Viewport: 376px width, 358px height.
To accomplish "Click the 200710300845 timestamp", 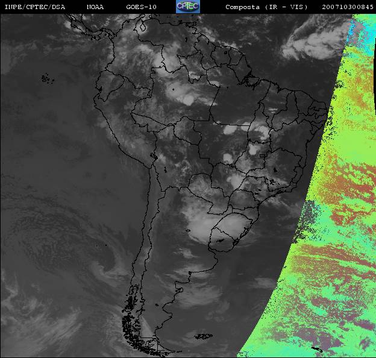I will pos(348,7).
